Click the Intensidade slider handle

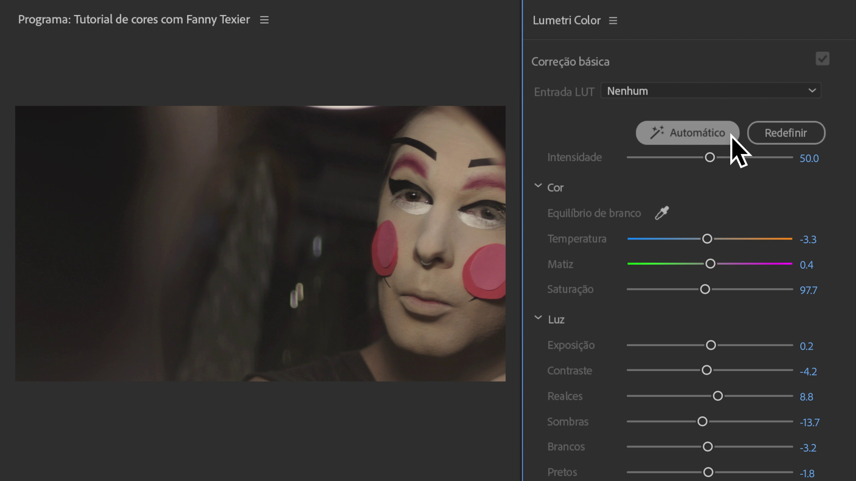[x=710, y=157]
